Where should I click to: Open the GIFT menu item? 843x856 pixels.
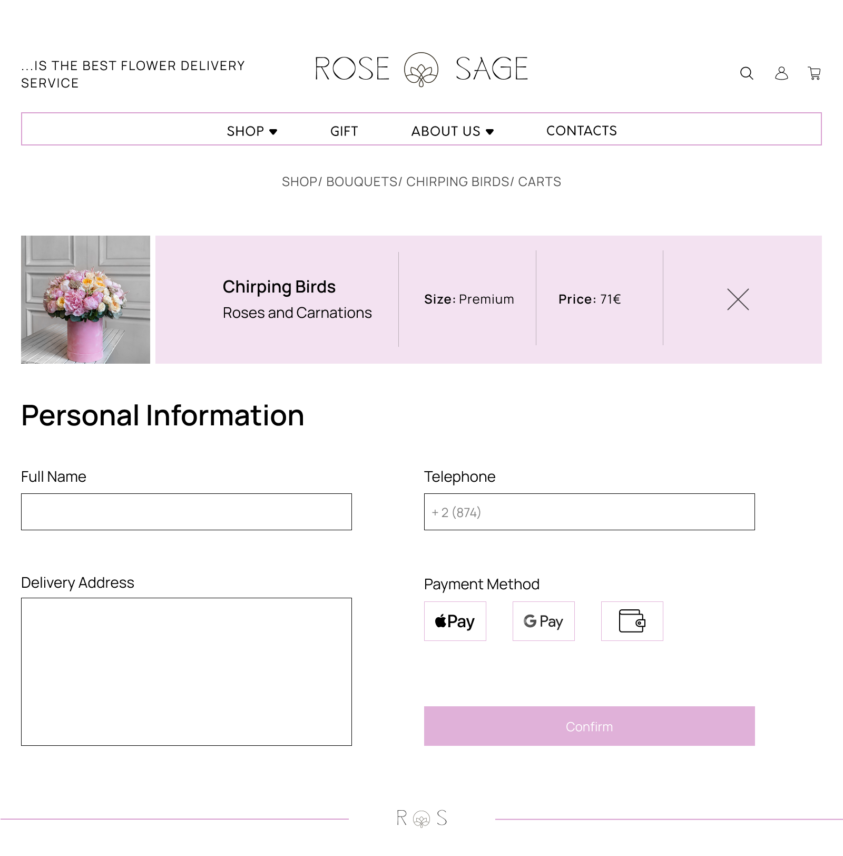tap(344, 131)
